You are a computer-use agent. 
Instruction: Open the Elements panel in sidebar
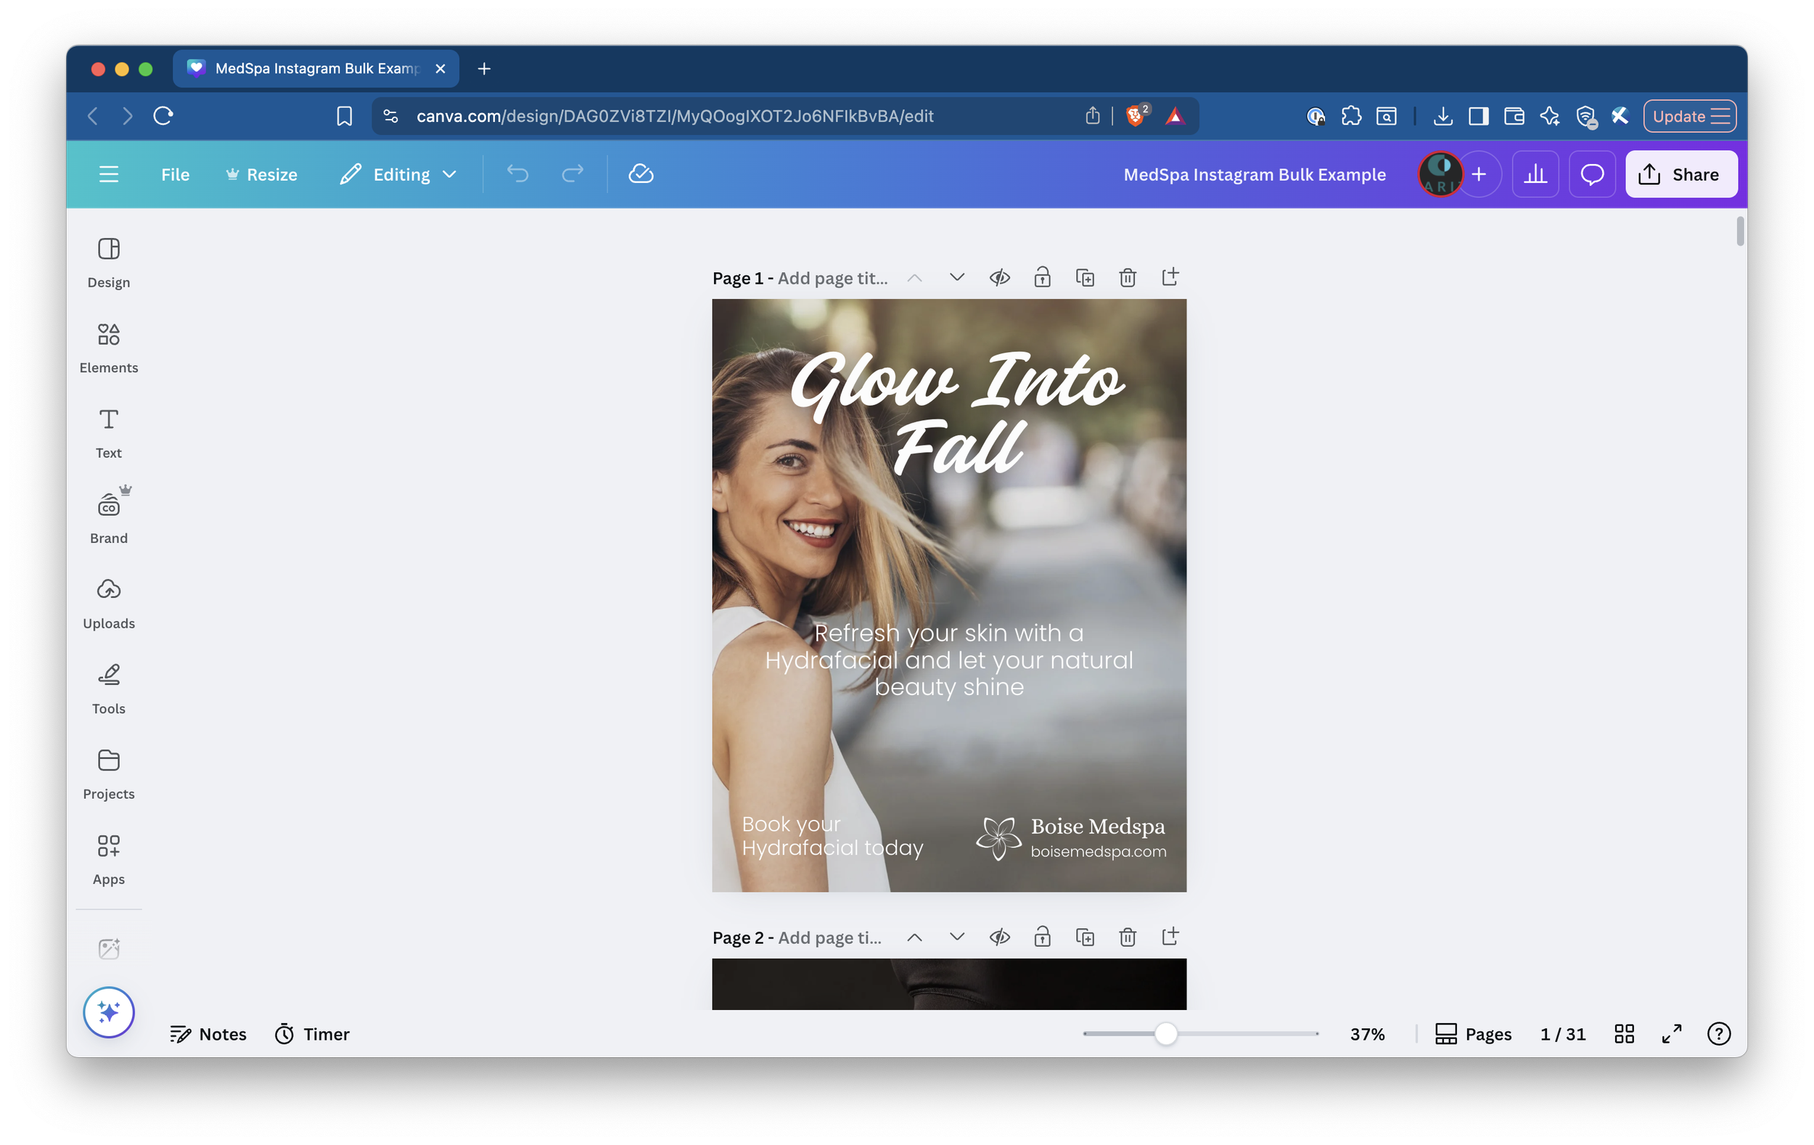(109, 348)
